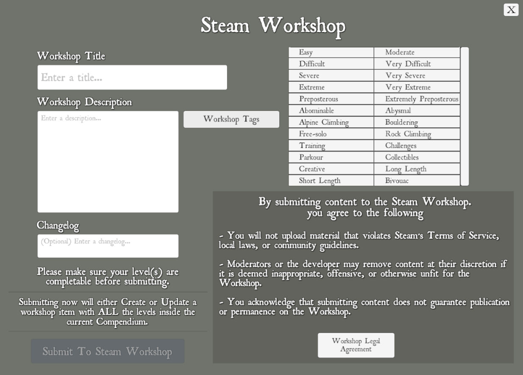
Task: Select the Extremely Preposterous tag
Action: click(417, 99)
